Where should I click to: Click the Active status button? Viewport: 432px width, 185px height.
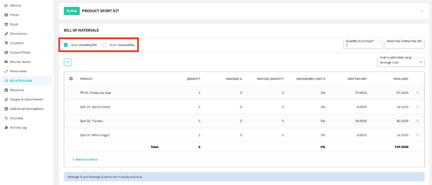pyautogui.click(x=71, y=11)
